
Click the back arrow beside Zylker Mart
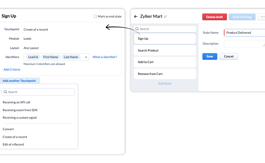[x=135, y=17]
